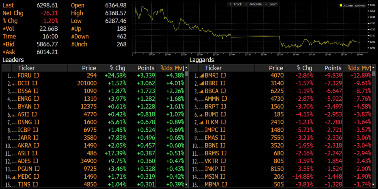The width and height of the screenshot is (378, 189).
Task: Sort Laggards by %Idx Mv column
Action: point(359,68)
